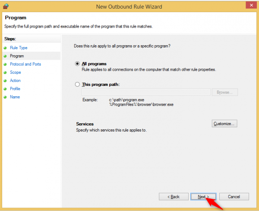Jump to Protocol and Ports step
259x211 pixels.
pyautogui.click(x=25, y=64)
